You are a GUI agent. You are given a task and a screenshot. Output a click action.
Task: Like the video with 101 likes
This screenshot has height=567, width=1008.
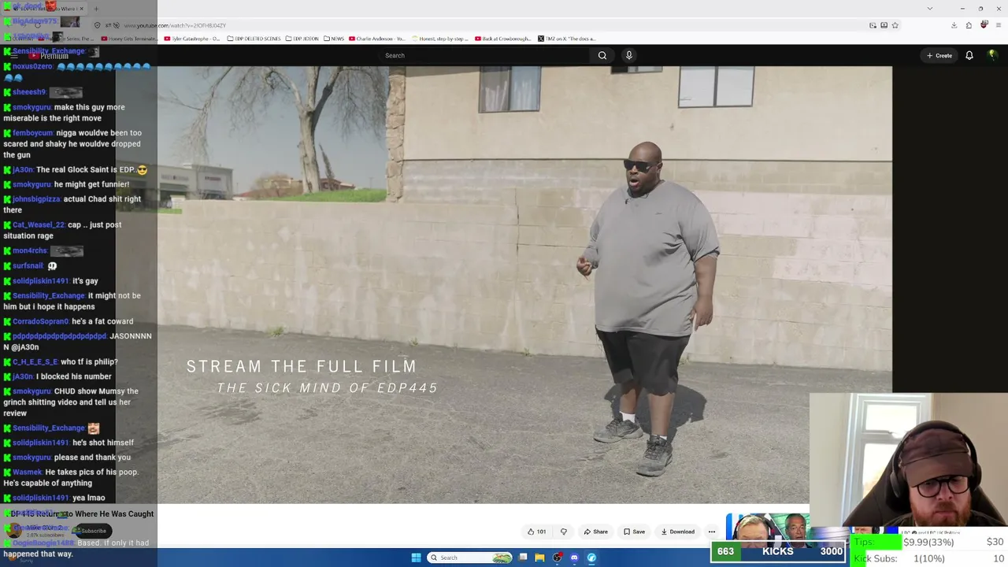tap(537, 532)
